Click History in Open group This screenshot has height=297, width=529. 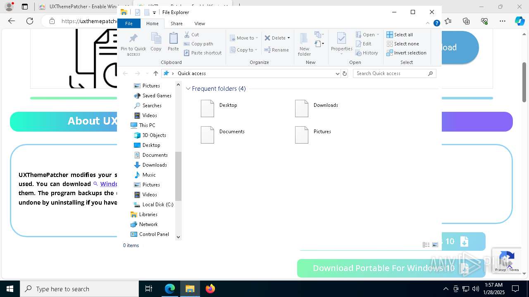pyautogui.click(x=367, y=53)
